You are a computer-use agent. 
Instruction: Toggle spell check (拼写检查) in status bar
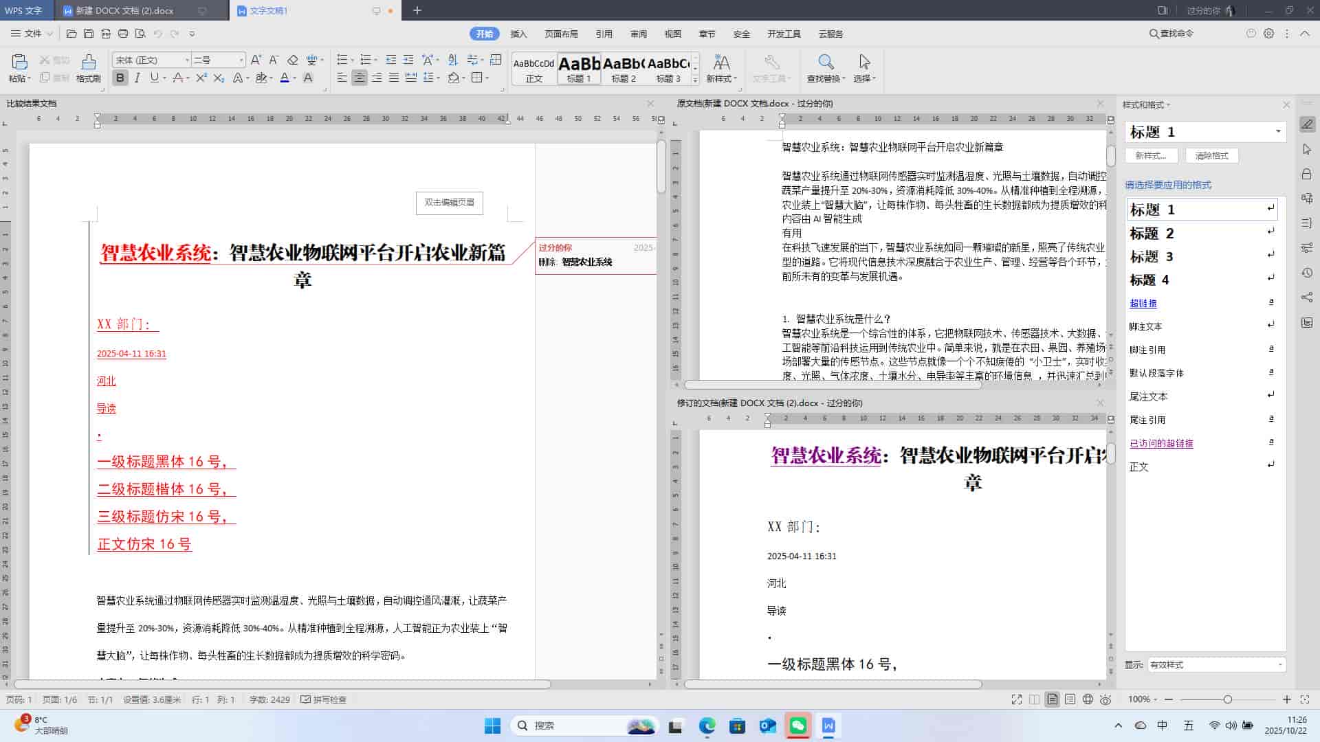(x=324, y=699)
